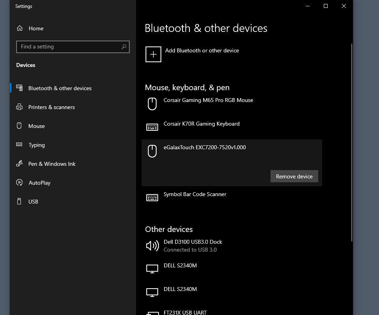
Task: Click the search magnifier icon
Action: (x=124, y=46)
